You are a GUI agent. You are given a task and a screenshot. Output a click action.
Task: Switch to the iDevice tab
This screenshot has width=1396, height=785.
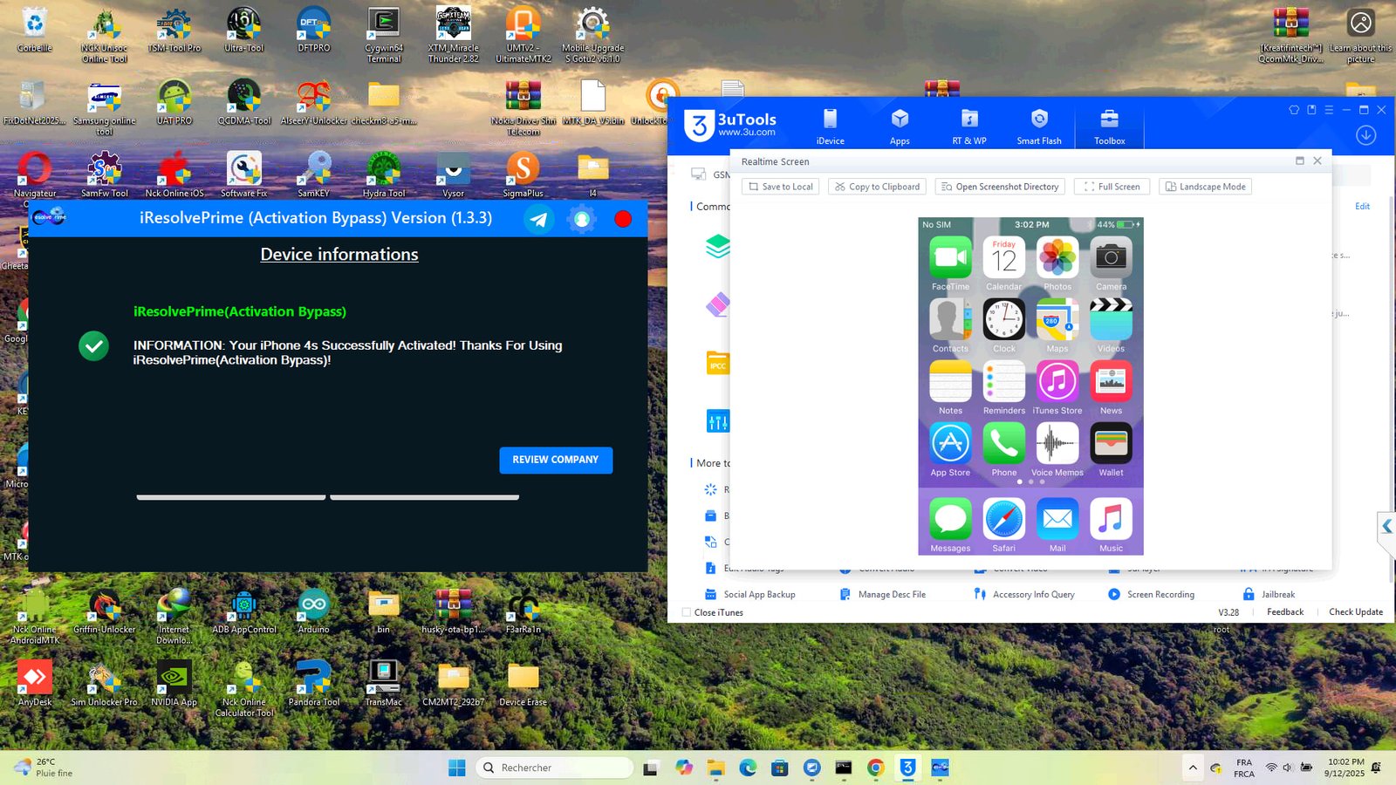pyautogui.click(x=830, y=126)
